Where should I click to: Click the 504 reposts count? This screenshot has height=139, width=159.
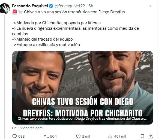point(53,136)
